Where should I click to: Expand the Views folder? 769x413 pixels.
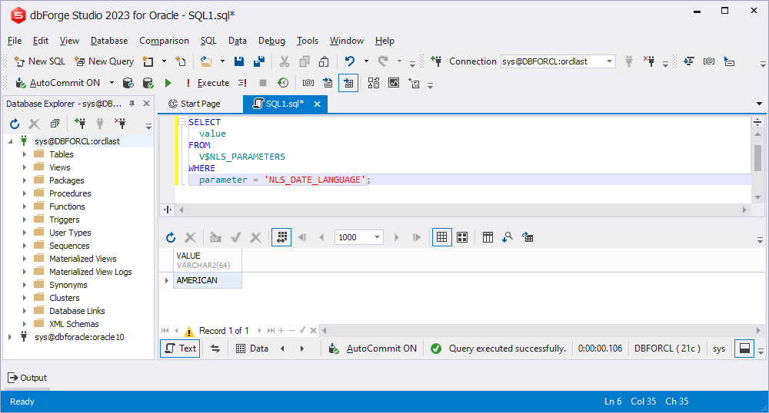pos(24,167)
